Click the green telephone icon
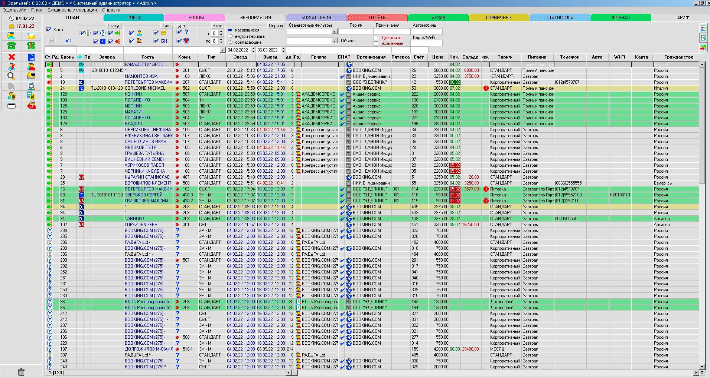 [x=12, y=46]
